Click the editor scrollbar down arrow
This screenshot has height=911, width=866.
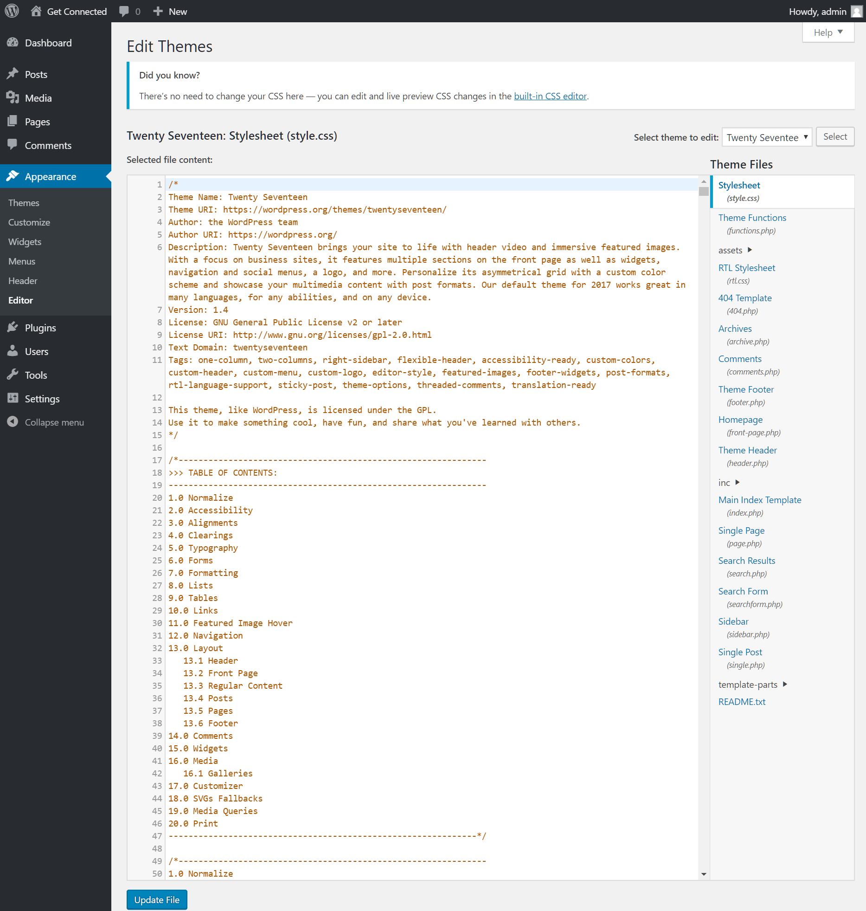[x=704, y=874]
